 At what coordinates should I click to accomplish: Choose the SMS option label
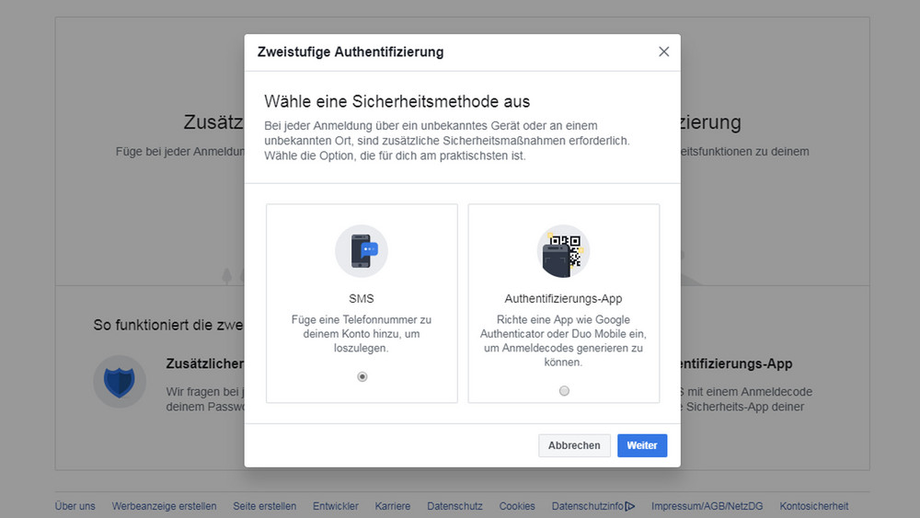362,299
